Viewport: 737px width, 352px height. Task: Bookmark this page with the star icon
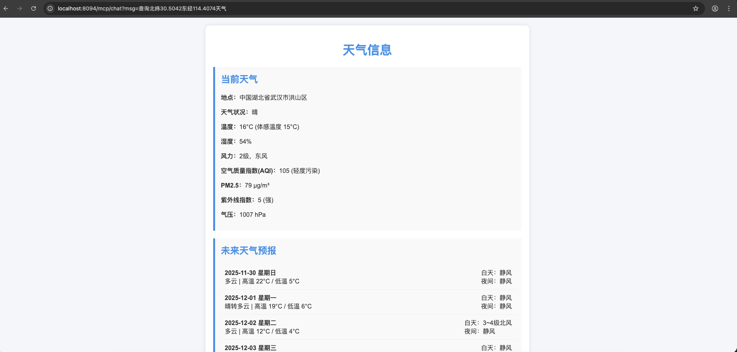pos(695,8)
